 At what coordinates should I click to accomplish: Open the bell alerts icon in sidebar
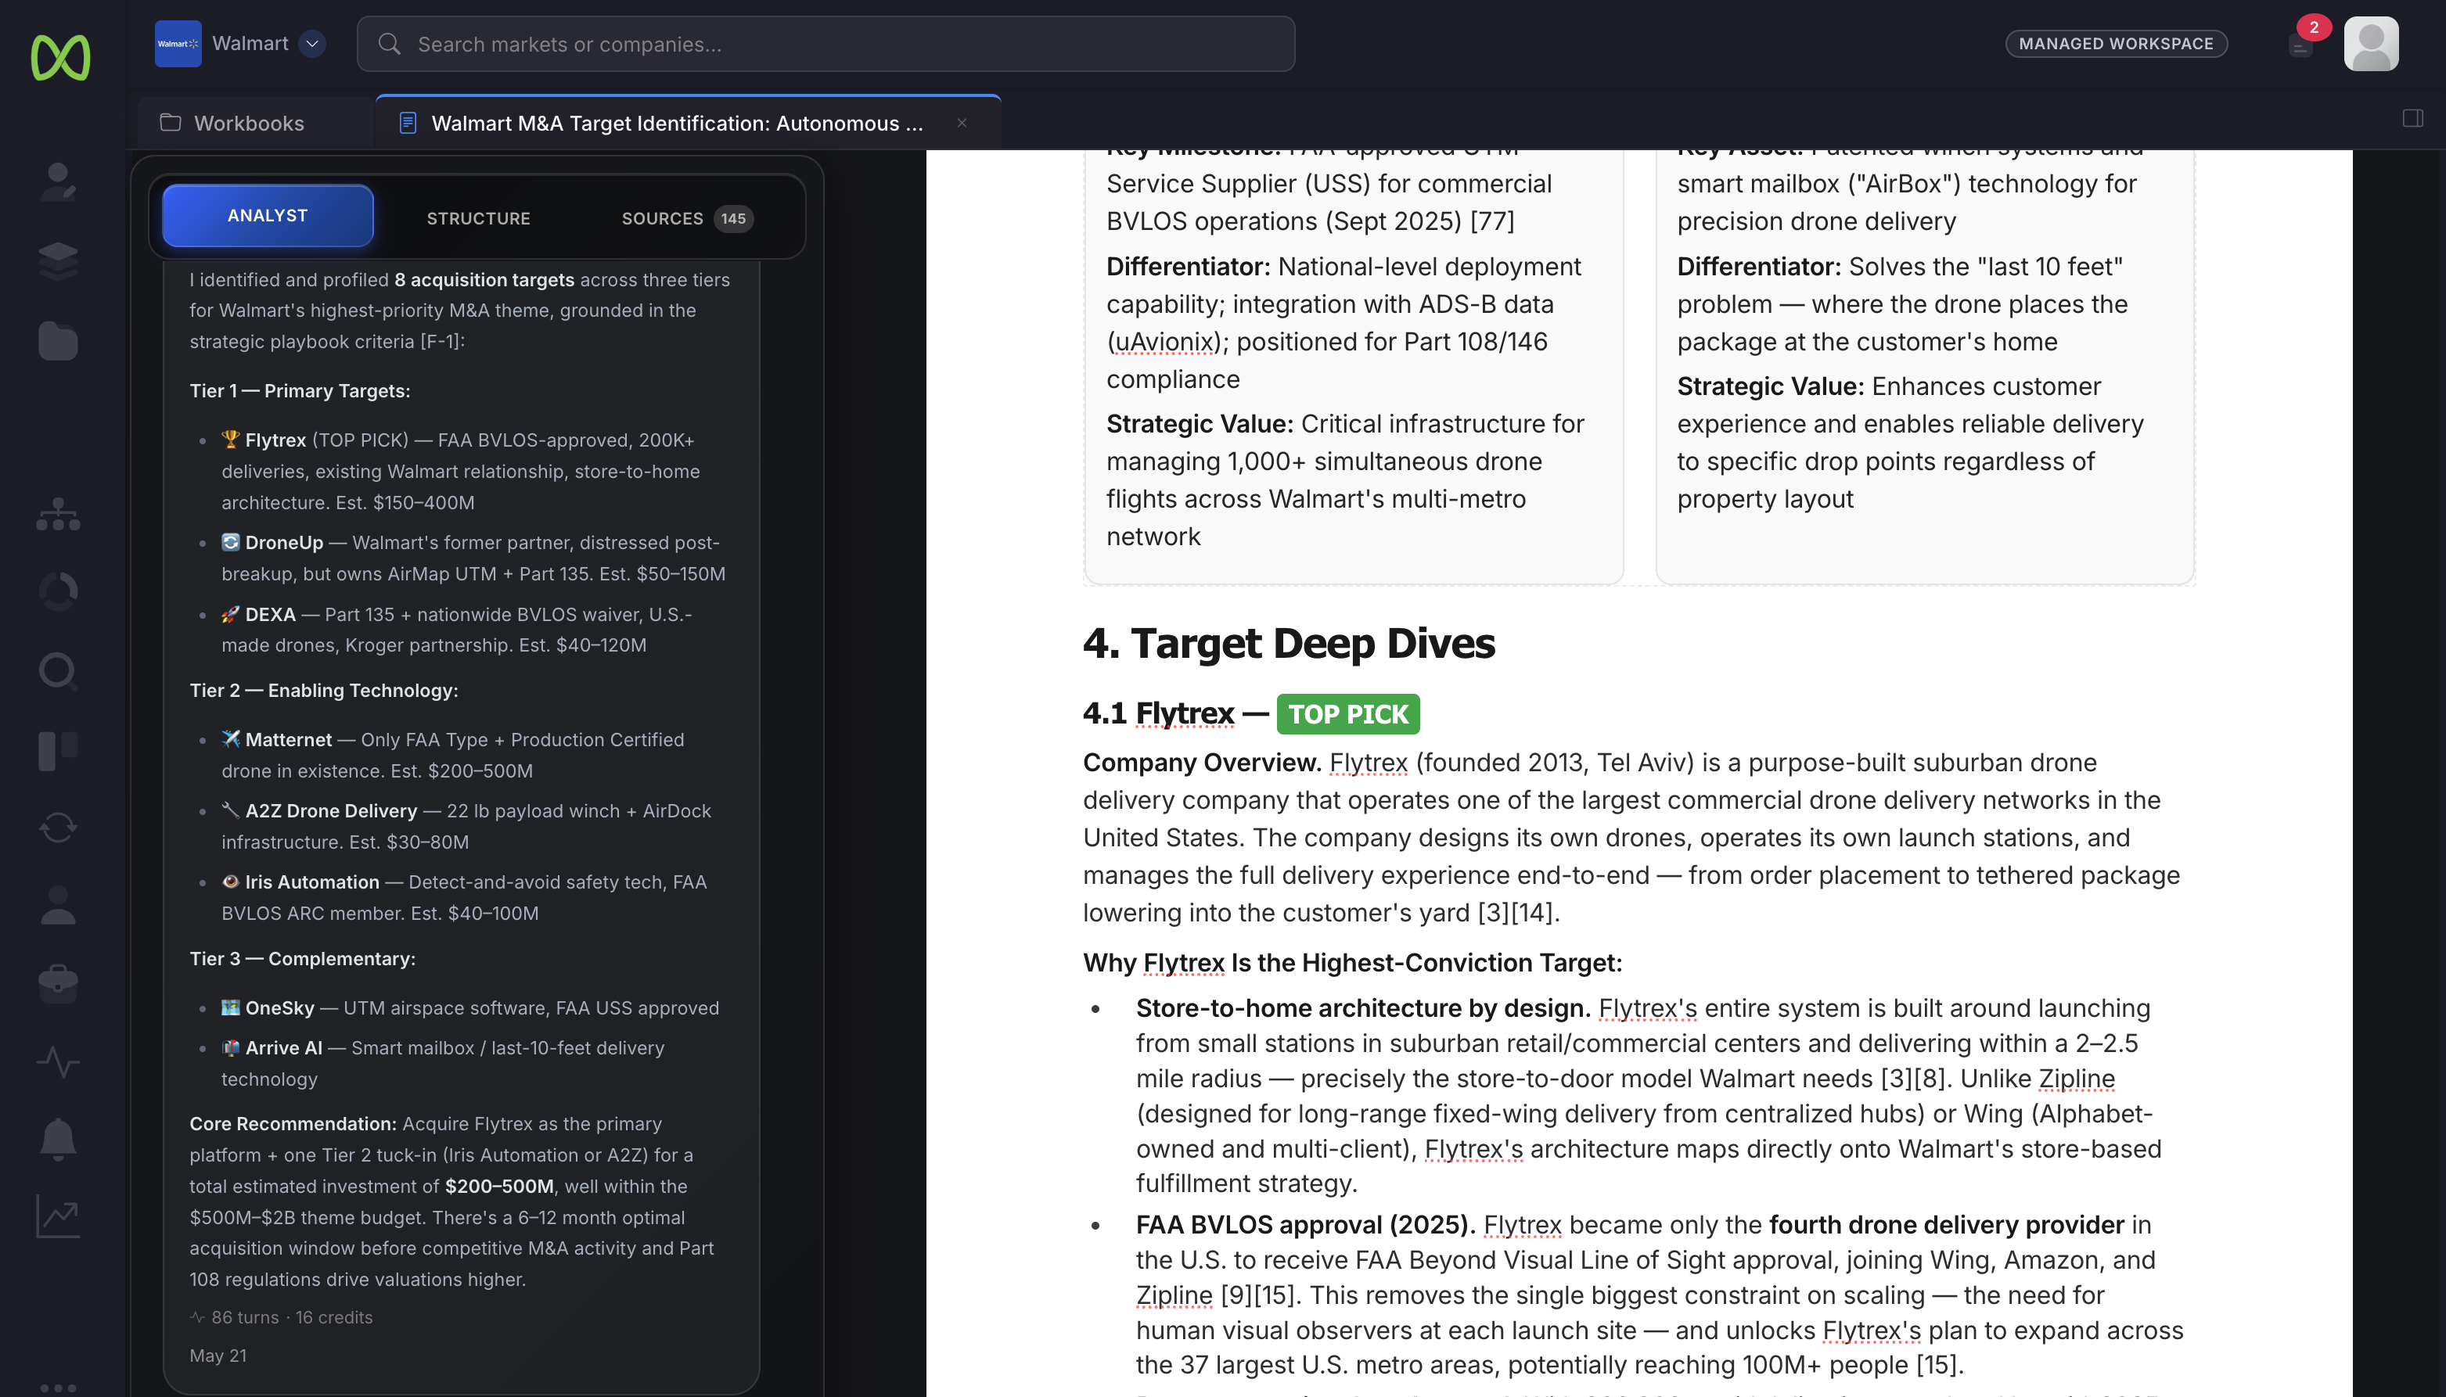click(x=59, y=1139)
